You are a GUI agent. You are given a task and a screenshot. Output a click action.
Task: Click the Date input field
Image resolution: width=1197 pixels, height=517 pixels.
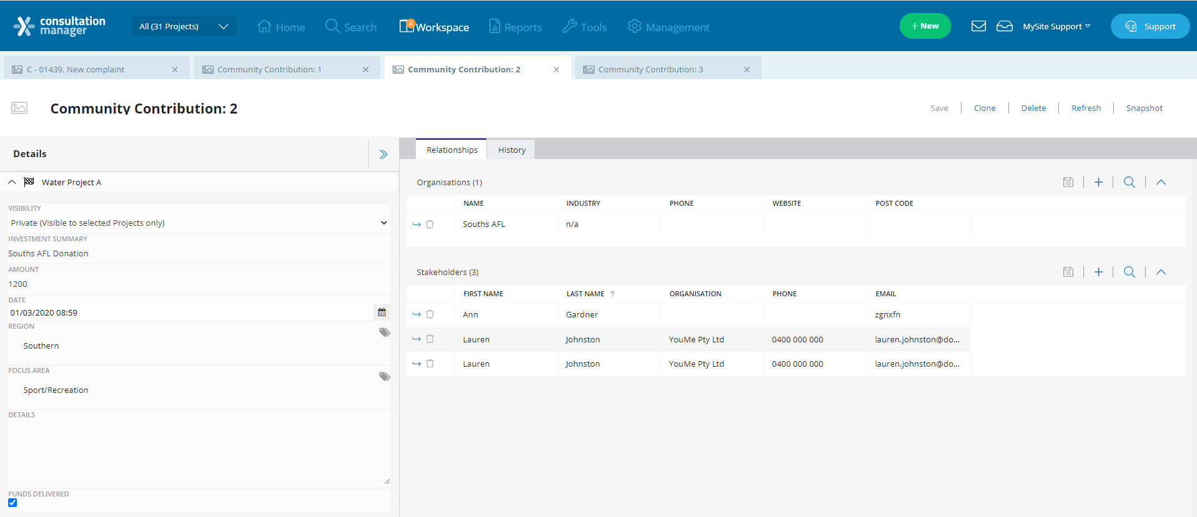point(190,312)
